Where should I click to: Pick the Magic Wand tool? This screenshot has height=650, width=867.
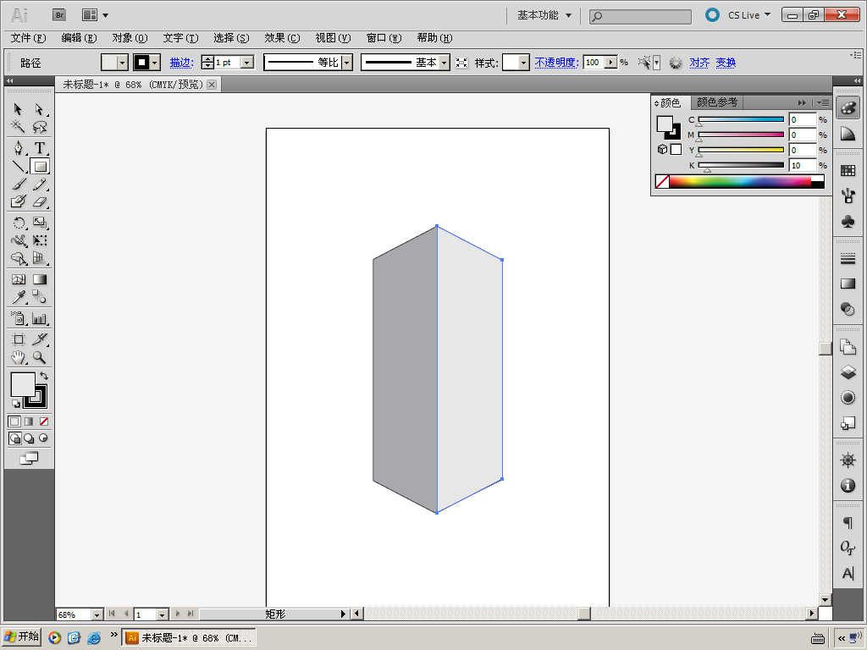pyautogui.click(x=18, y=127)
